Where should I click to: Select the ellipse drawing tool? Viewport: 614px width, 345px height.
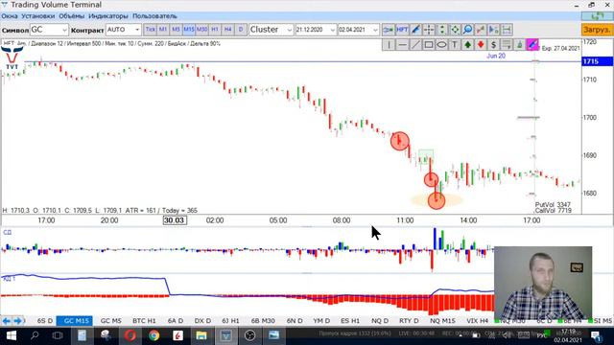(x=441, y=45)
